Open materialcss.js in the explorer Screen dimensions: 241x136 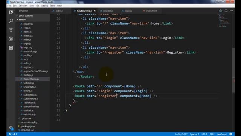(x=30, y=51)
